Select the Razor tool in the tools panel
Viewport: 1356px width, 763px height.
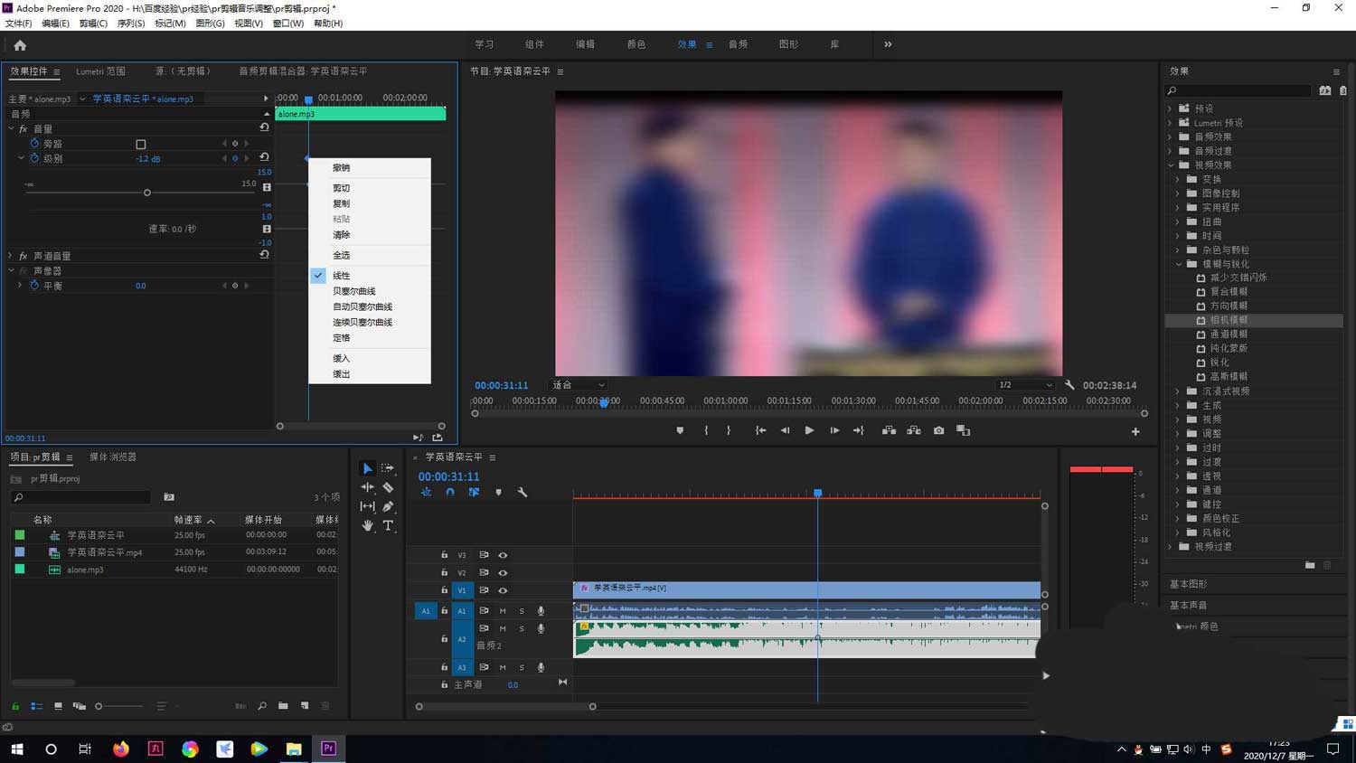tap(388, 487)
